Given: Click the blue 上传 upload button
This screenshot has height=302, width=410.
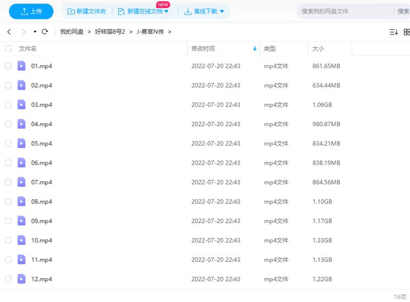Looking at the screenshot, I should point(31,11).
